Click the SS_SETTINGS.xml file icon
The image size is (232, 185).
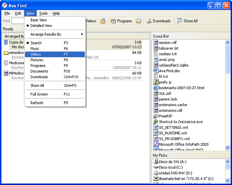(156, 127)
